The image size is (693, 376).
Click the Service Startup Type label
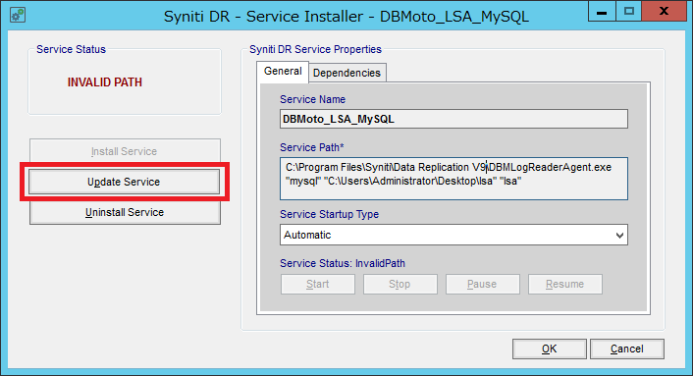(329, 214)
